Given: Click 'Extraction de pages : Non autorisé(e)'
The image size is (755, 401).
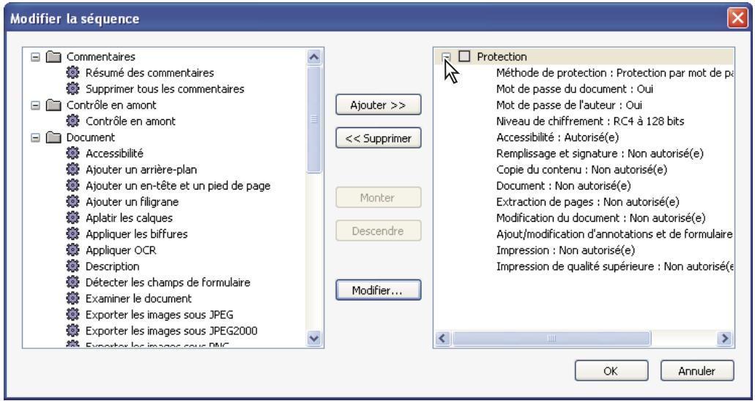Looking at the screenshot, I should pyautogui.click(x=587, y=202).
